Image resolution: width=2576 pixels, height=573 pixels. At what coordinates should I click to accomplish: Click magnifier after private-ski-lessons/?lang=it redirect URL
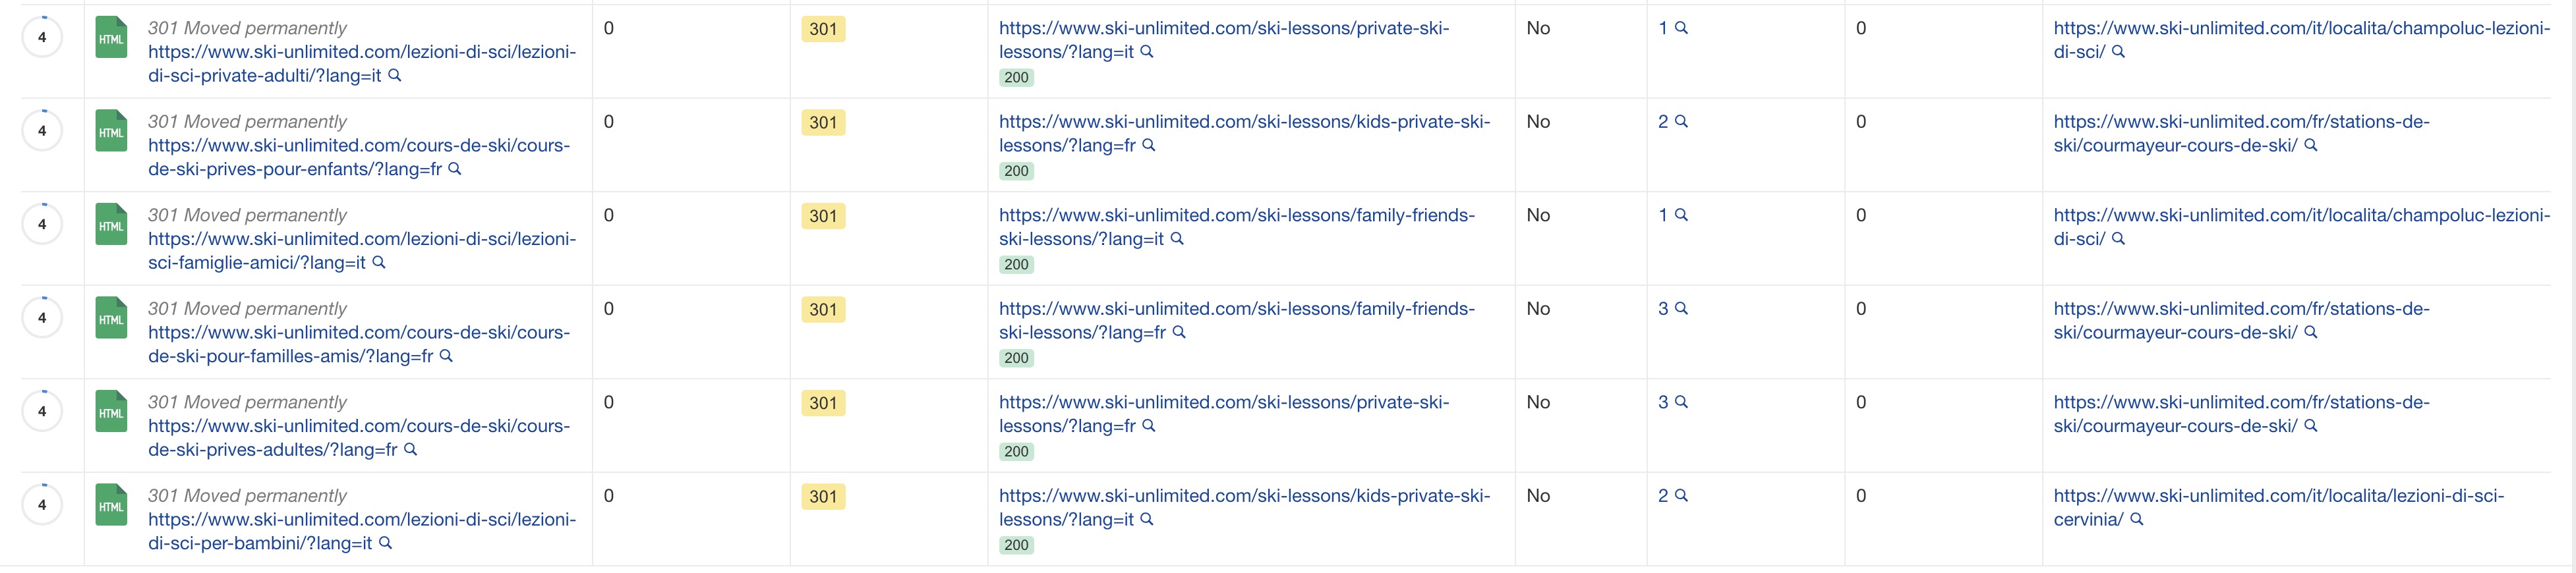coord(1147,51)
